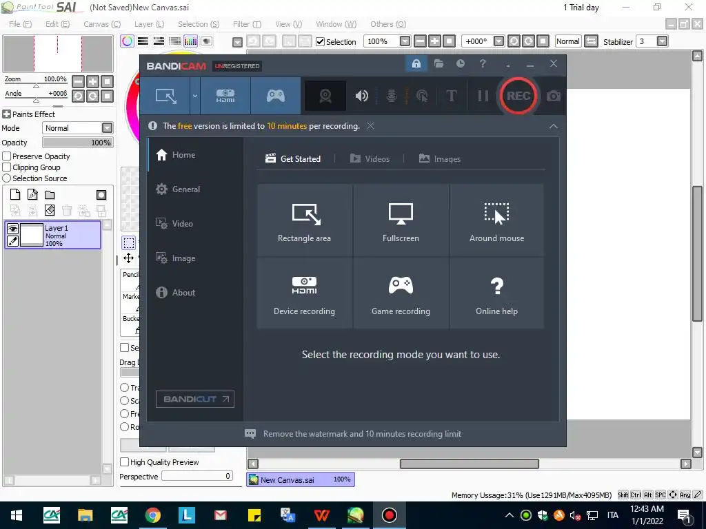Click the canvas horizontal scrollbar thumb

[469, 464]
